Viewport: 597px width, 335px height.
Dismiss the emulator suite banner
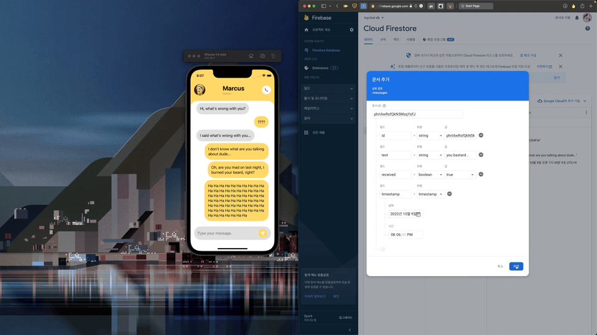(x=560, y=66)
